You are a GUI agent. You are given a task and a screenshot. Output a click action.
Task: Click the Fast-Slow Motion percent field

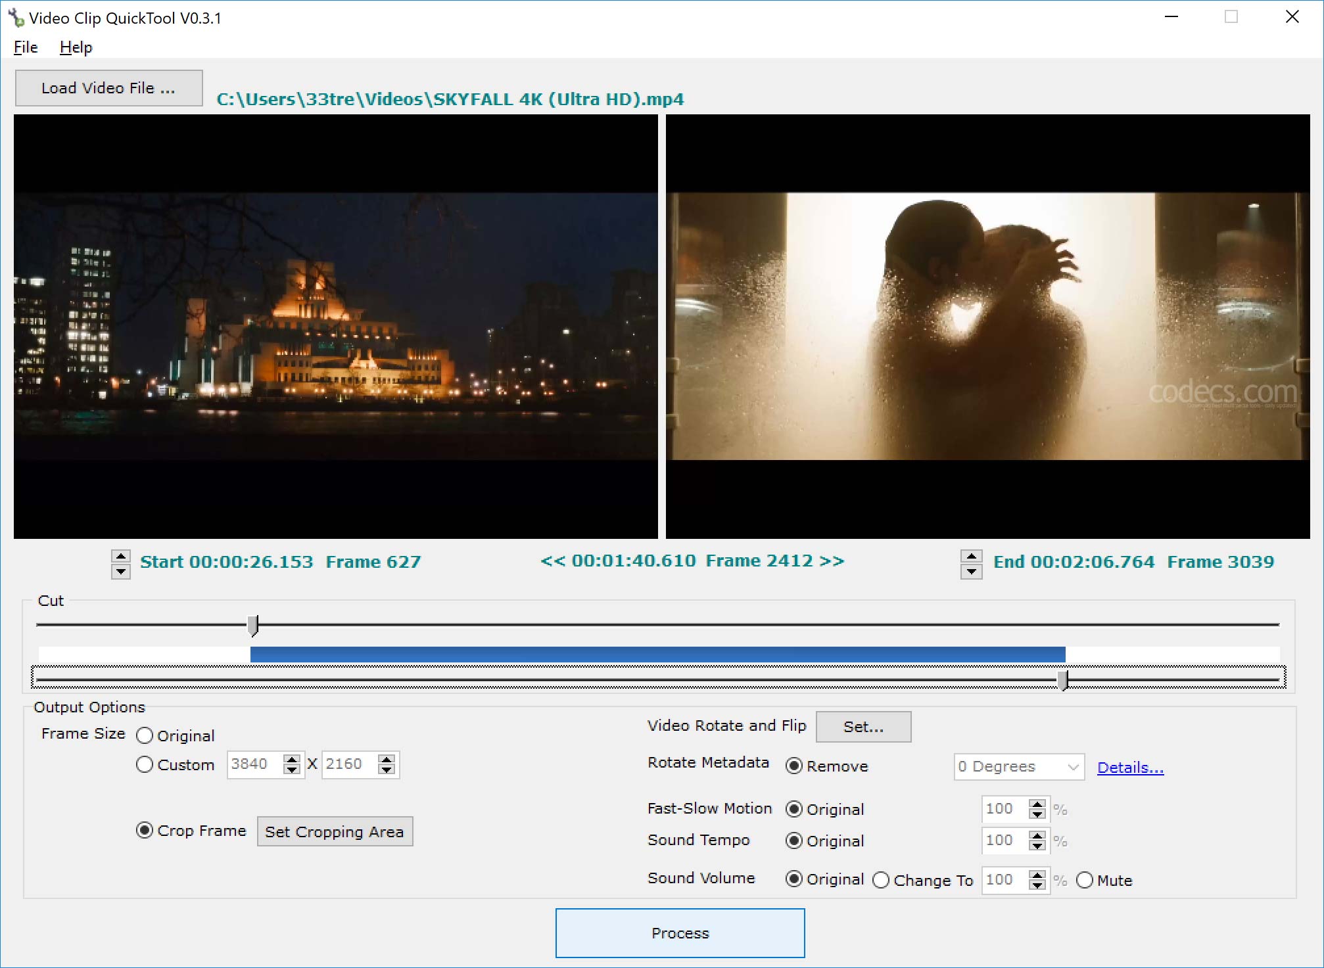click(1005, 809)
